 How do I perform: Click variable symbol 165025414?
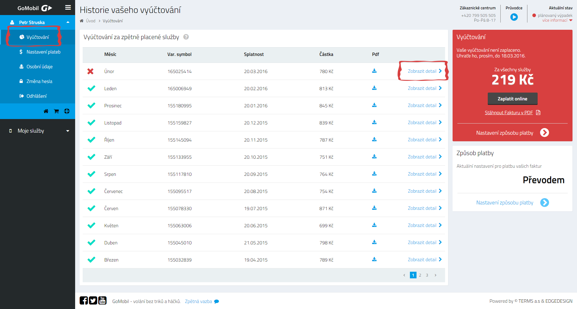pos(179,71)
